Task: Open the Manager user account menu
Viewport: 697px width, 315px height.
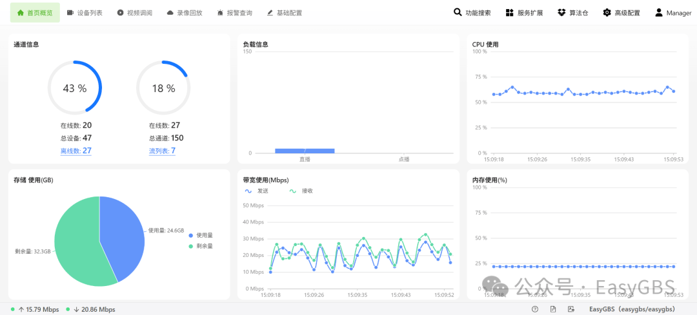Action: pyautogui.click(x=673, y=12)
